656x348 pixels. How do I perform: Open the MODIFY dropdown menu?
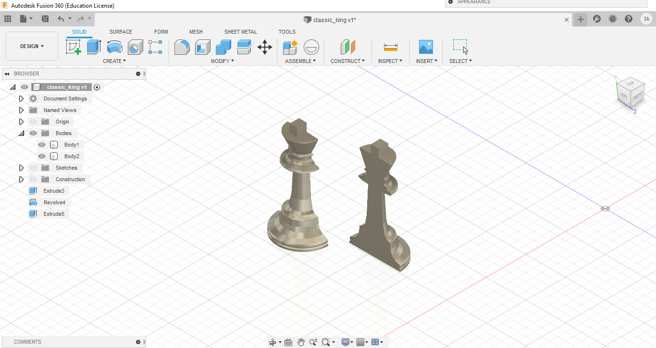(223, 61)
